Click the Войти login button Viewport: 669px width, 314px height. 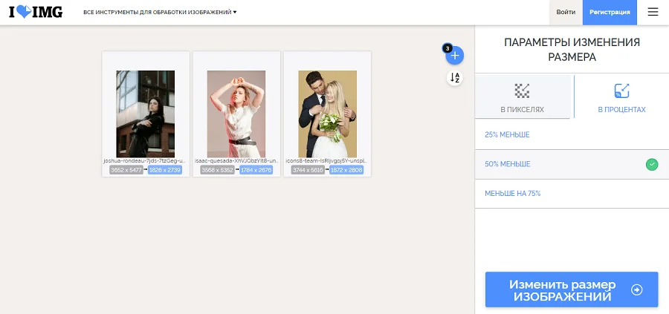pyautogui.click(x=566, y=12)
